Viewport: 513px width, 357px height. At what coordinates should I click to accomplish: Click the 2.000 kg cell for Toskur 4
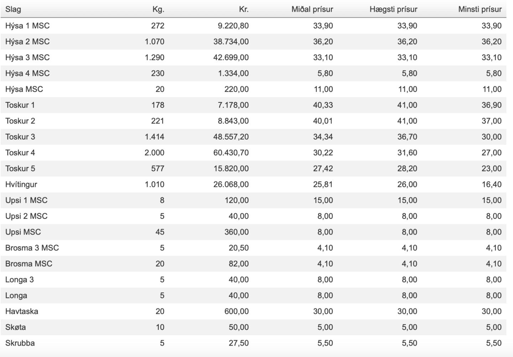(x=155, y=153)
